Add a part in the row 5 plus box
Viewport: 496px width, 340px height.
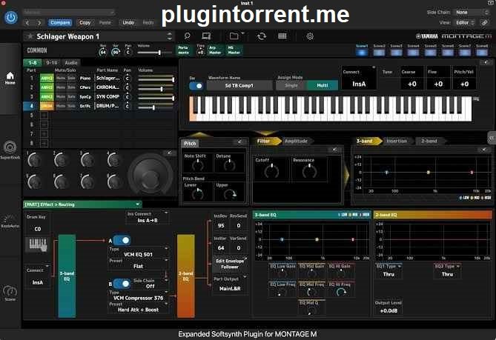pos(44,116)
